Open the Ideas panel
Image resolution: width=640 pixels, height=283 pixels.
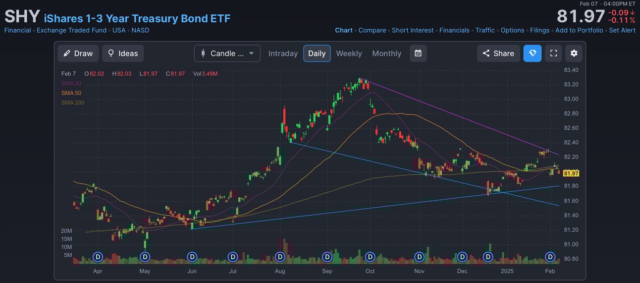click(x=123, y=54)
